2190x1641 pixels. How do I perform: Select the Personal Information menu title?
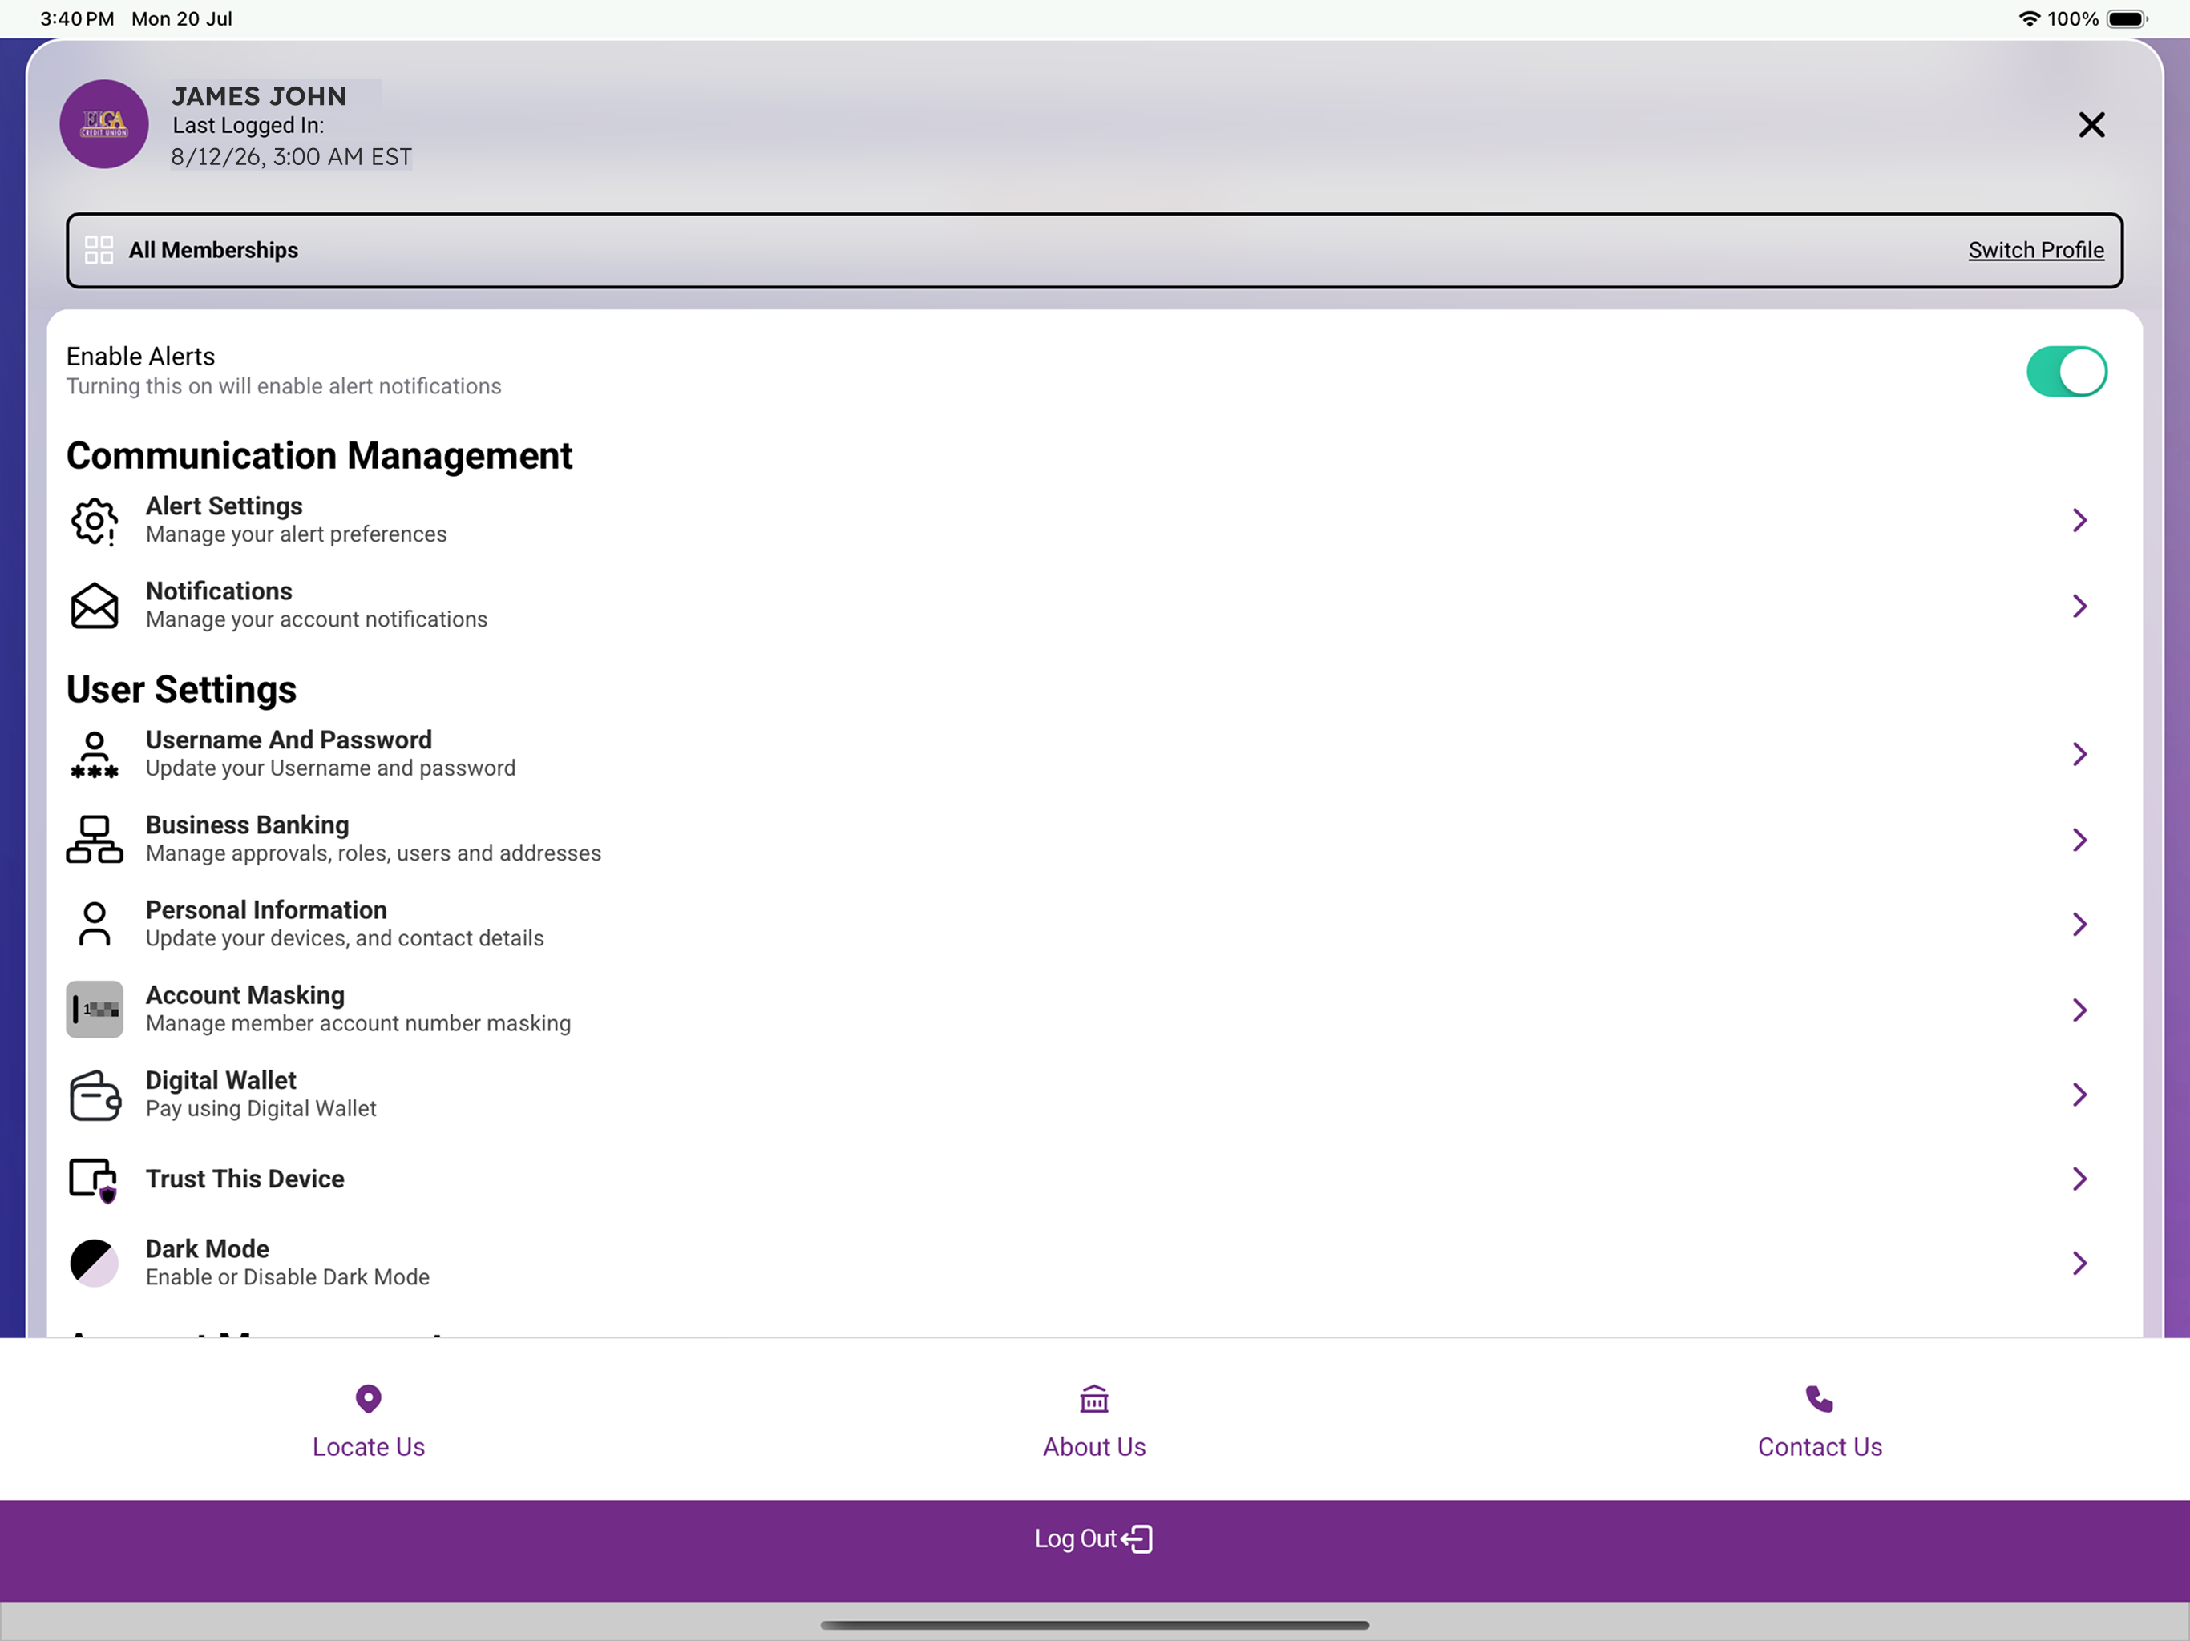coord(266,910)
